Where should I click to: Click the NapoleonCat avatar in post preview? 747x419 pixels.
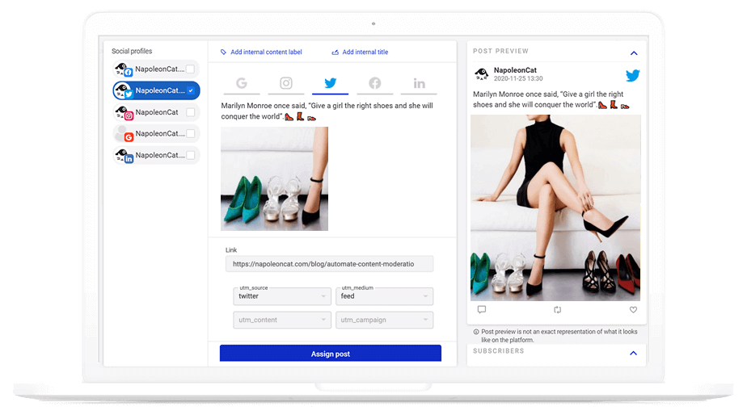pos(481,74)
